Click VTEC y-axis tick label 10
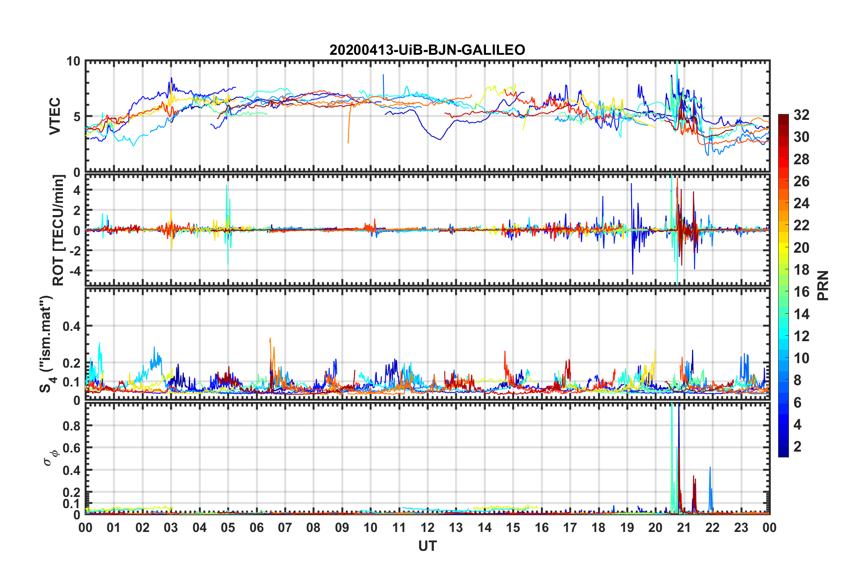Screen dimensions: 855x571 pyautogui.click(x=73, y=61)
